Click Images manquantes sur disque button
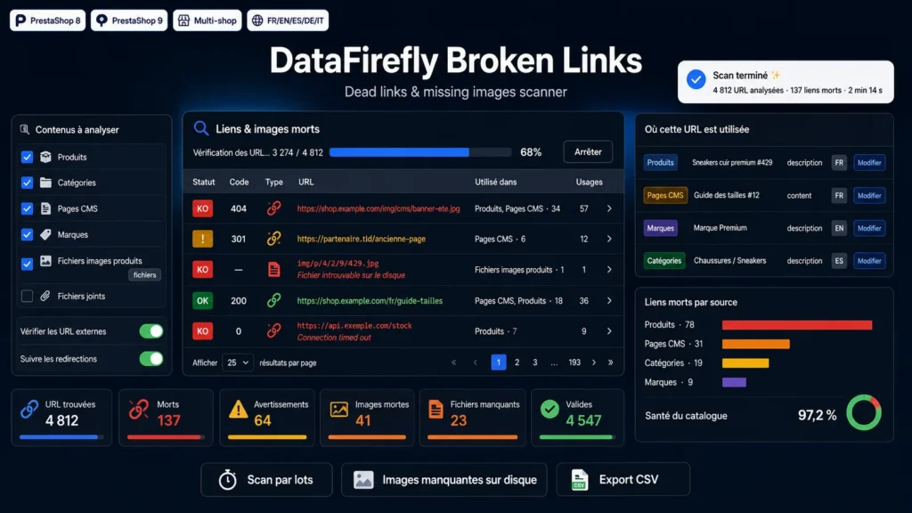This screenshot has width=912, height=513. click(444, 480)
